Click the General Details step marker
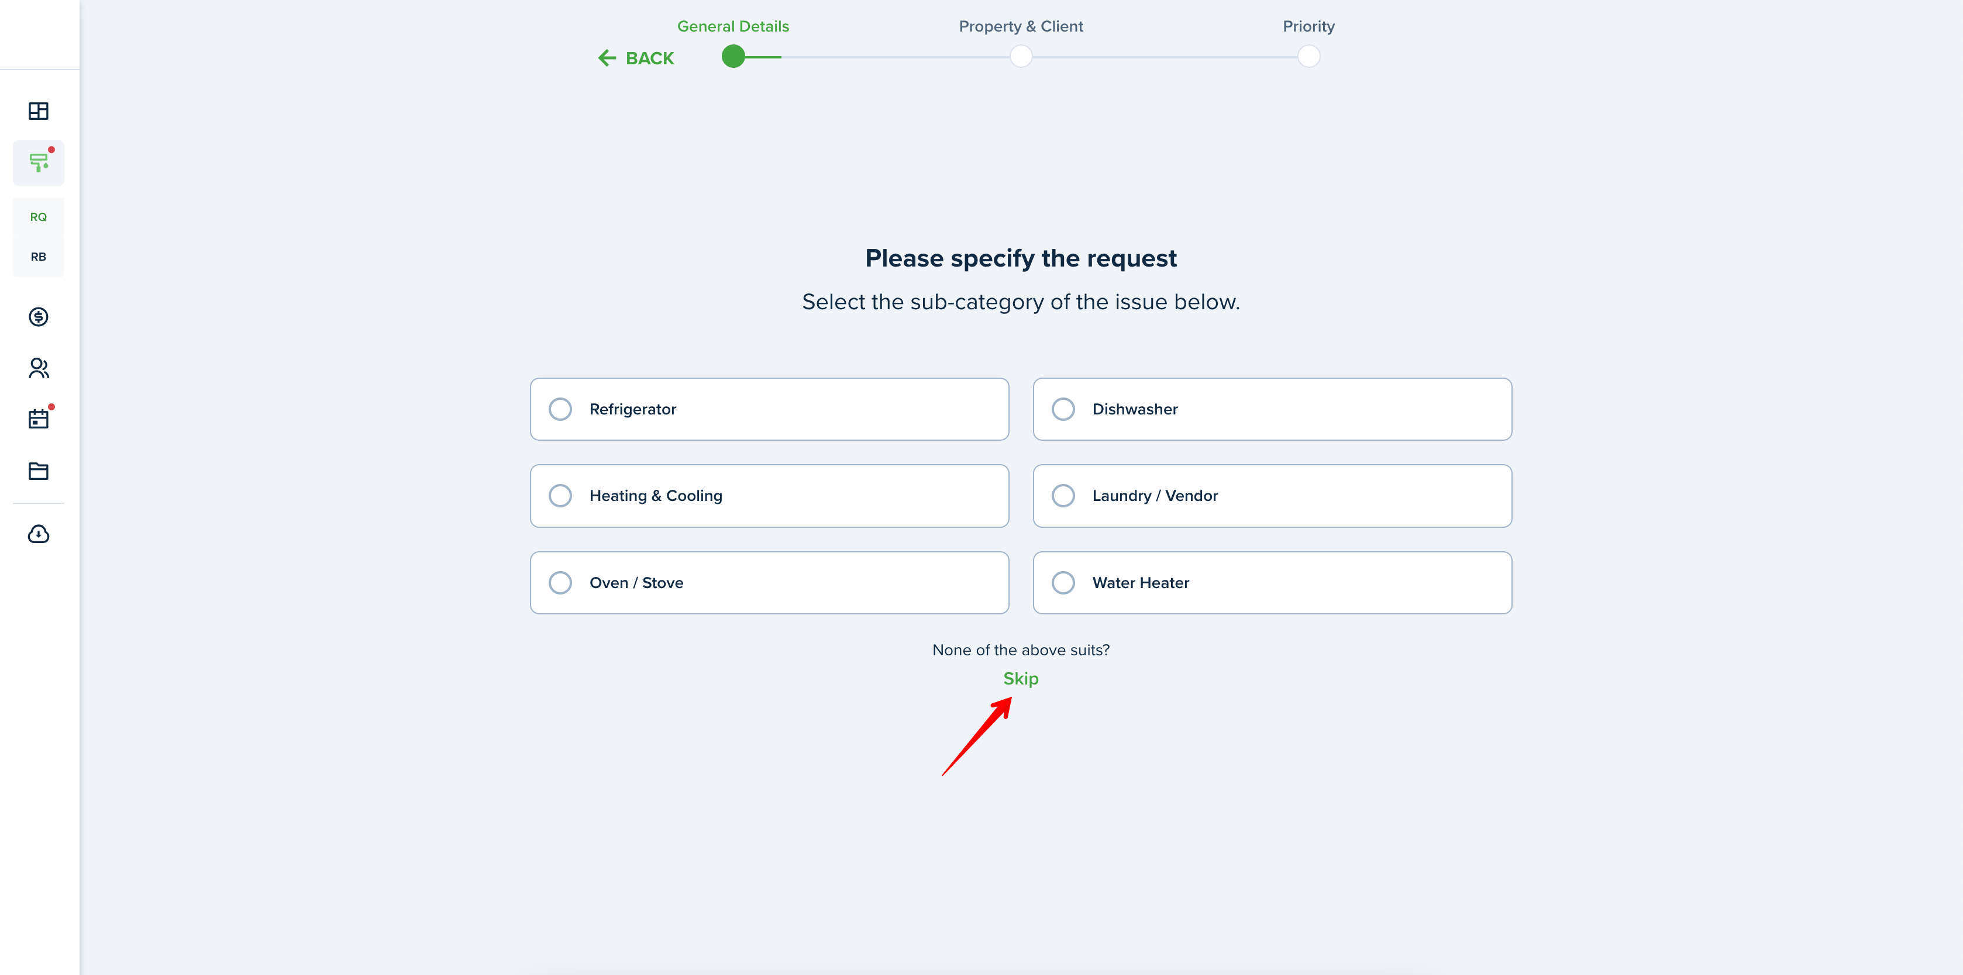The height and width of the screenshot is (975, 1963). pyautogui.click(x=733, y=56)
